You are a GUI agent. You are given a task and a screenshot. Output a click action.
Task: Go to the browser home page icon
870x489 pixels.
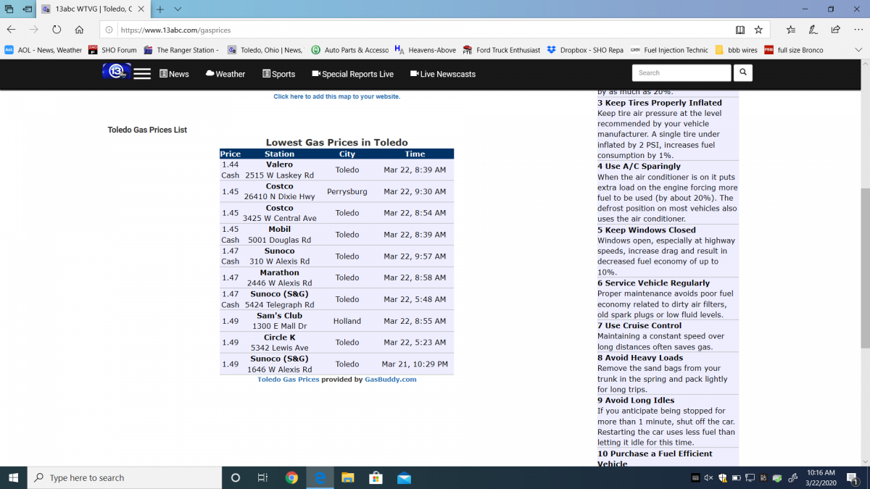(79, 30)
